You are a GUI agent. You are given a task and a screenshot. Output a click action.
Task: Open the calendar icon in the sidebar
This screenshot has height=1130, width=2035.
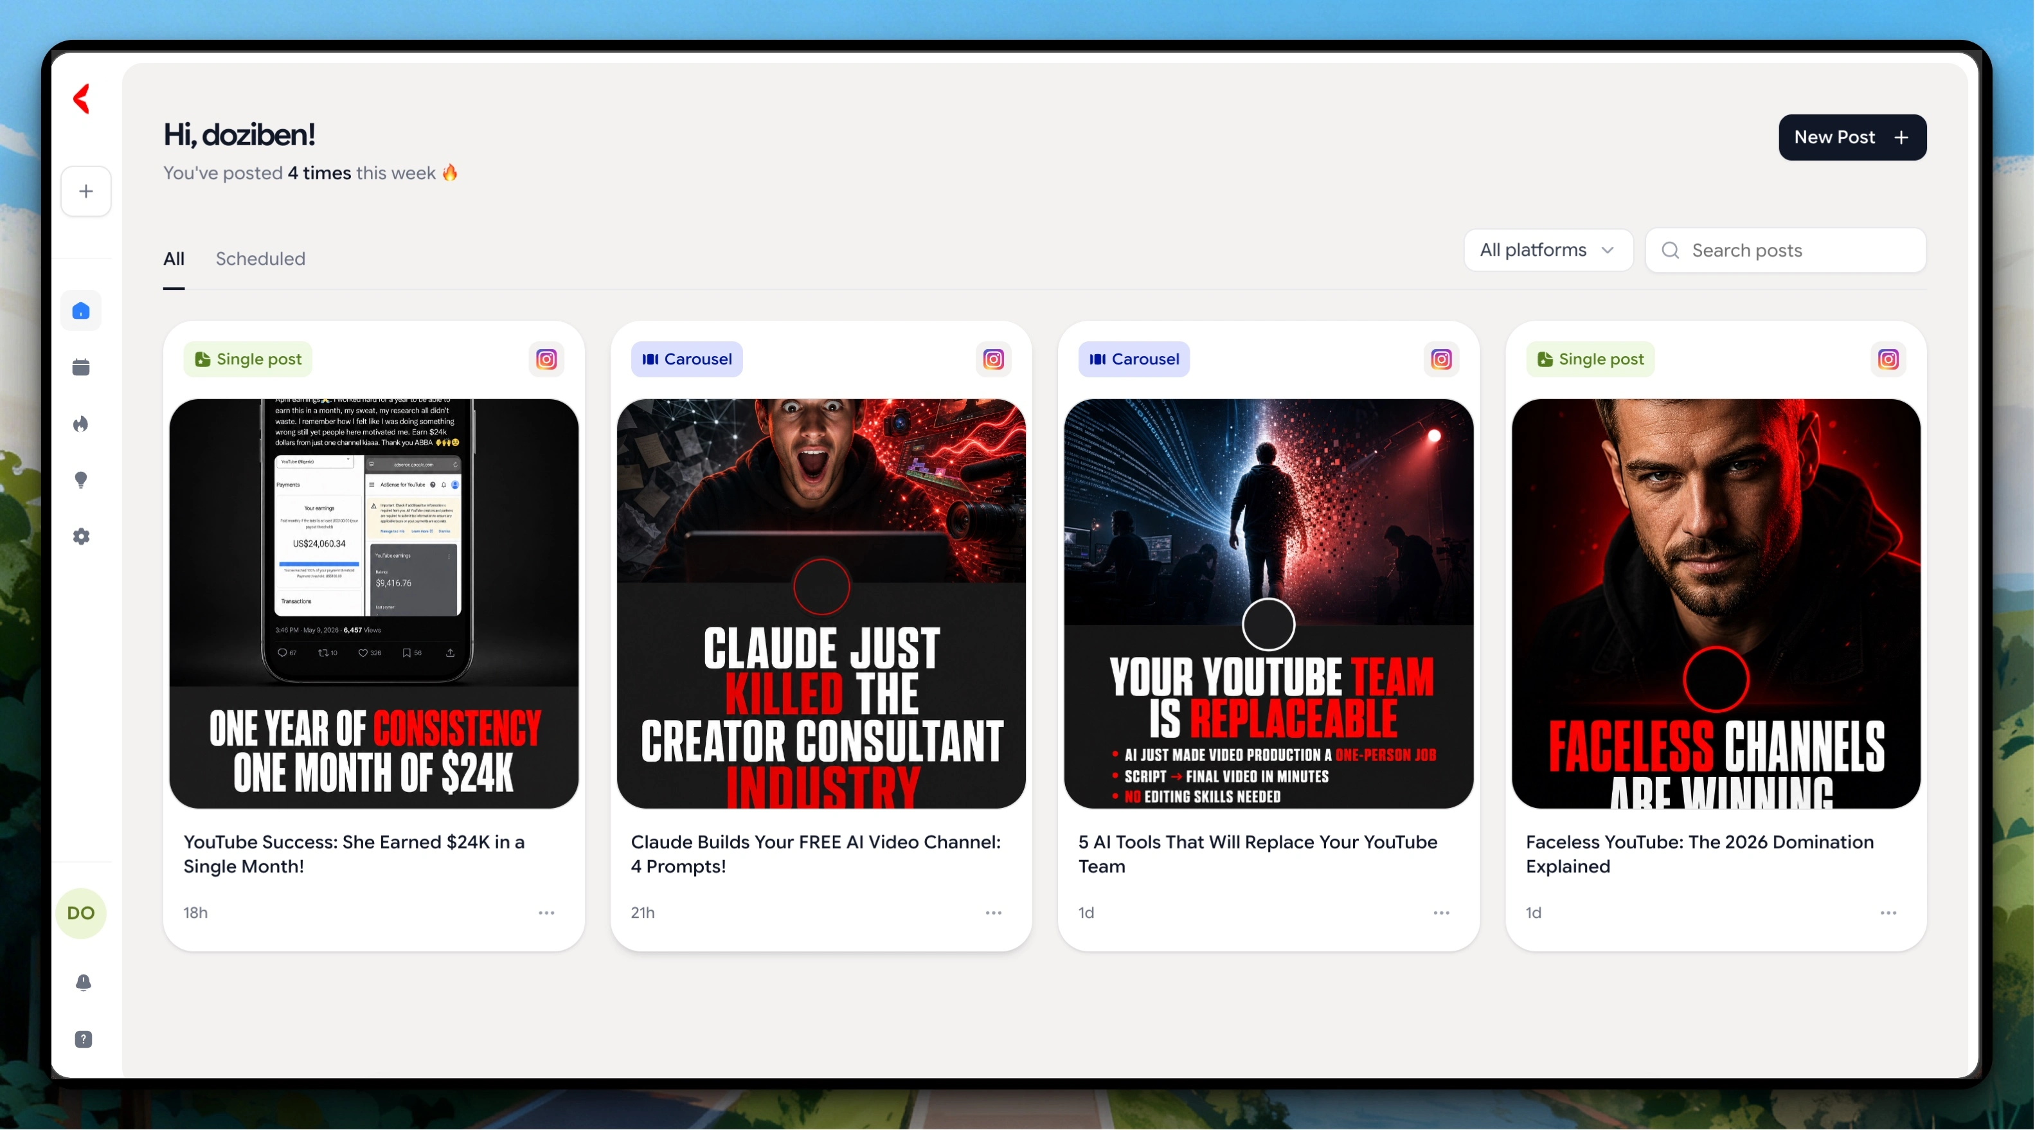pos(82,368)
